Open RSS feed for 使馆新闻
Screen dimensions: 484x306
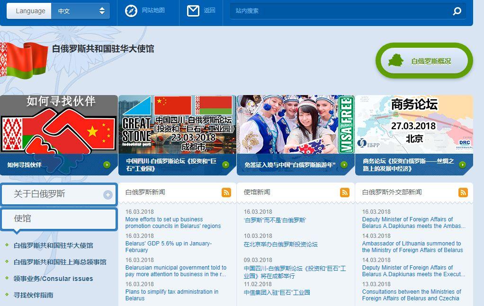[345, 192]
